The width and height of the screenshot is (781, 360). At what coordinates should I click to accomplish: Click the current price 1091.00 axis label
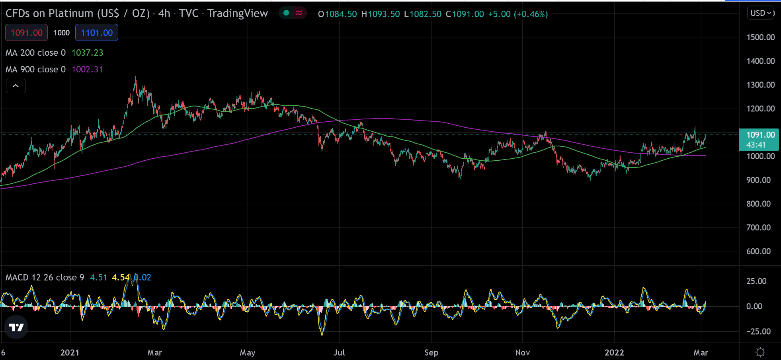tap(759, 140)
